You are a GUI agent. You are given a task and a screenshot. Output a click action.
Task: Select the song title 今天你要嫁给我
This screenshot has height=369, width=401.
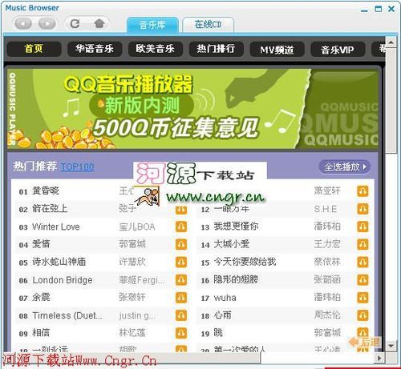click(x=245, y=262)
